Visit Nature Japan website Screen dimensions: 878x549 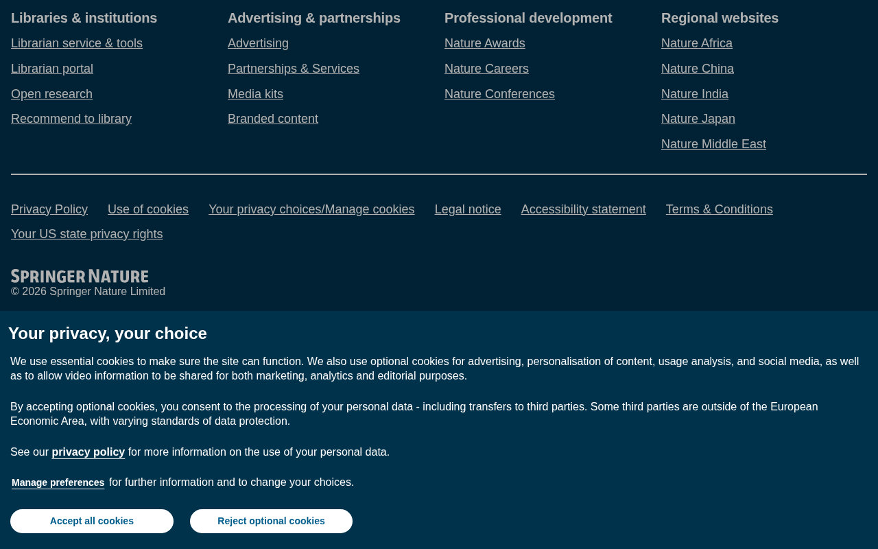click(x=698, y=119)
